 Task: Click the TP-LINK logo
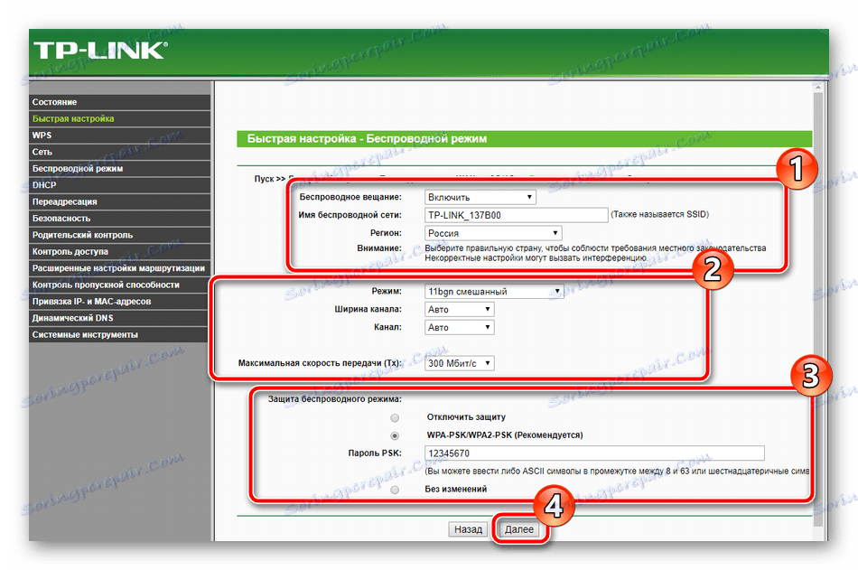click(x=100, y=51)
